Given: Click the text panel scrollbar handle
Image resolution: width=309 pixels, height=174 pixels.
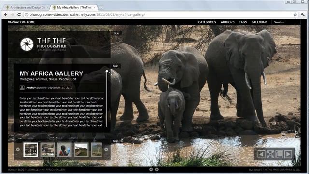Looking at the screenshot, I should click(107, 71).
